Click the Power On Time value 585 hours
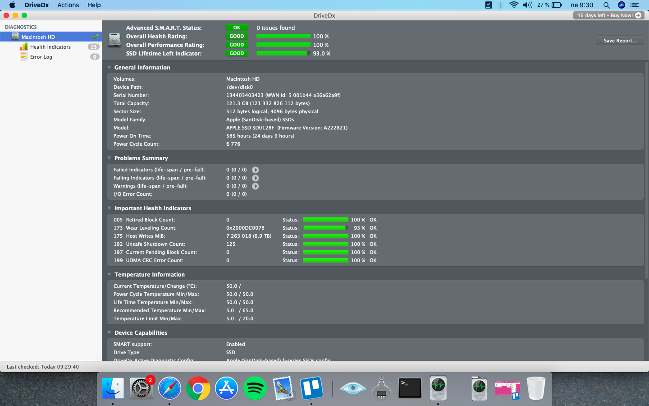 coord(260,136)
